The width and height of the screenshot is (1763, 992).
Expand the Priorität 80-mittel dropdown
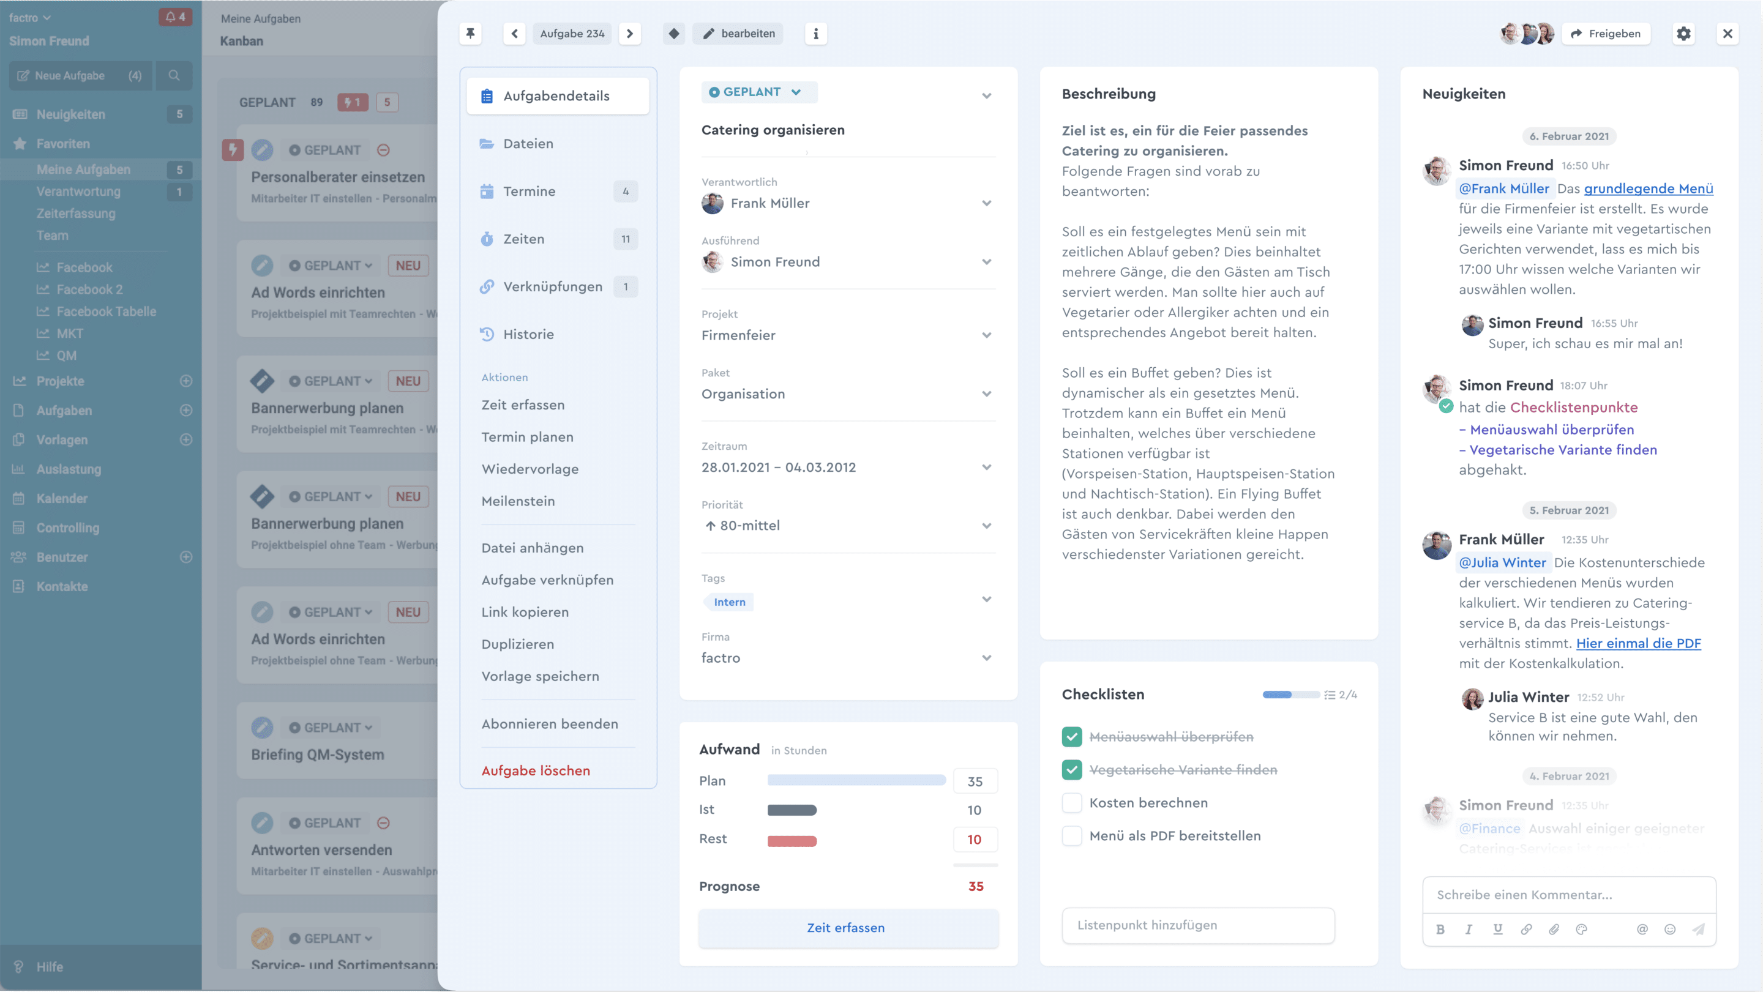coord(986,526)
